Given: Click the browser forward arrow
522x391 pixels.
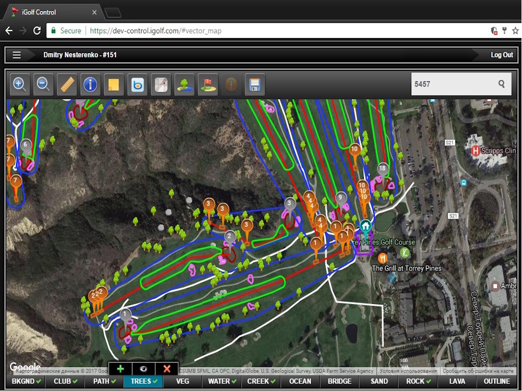Looking at the screenshot, I should [x=23, y=31].
